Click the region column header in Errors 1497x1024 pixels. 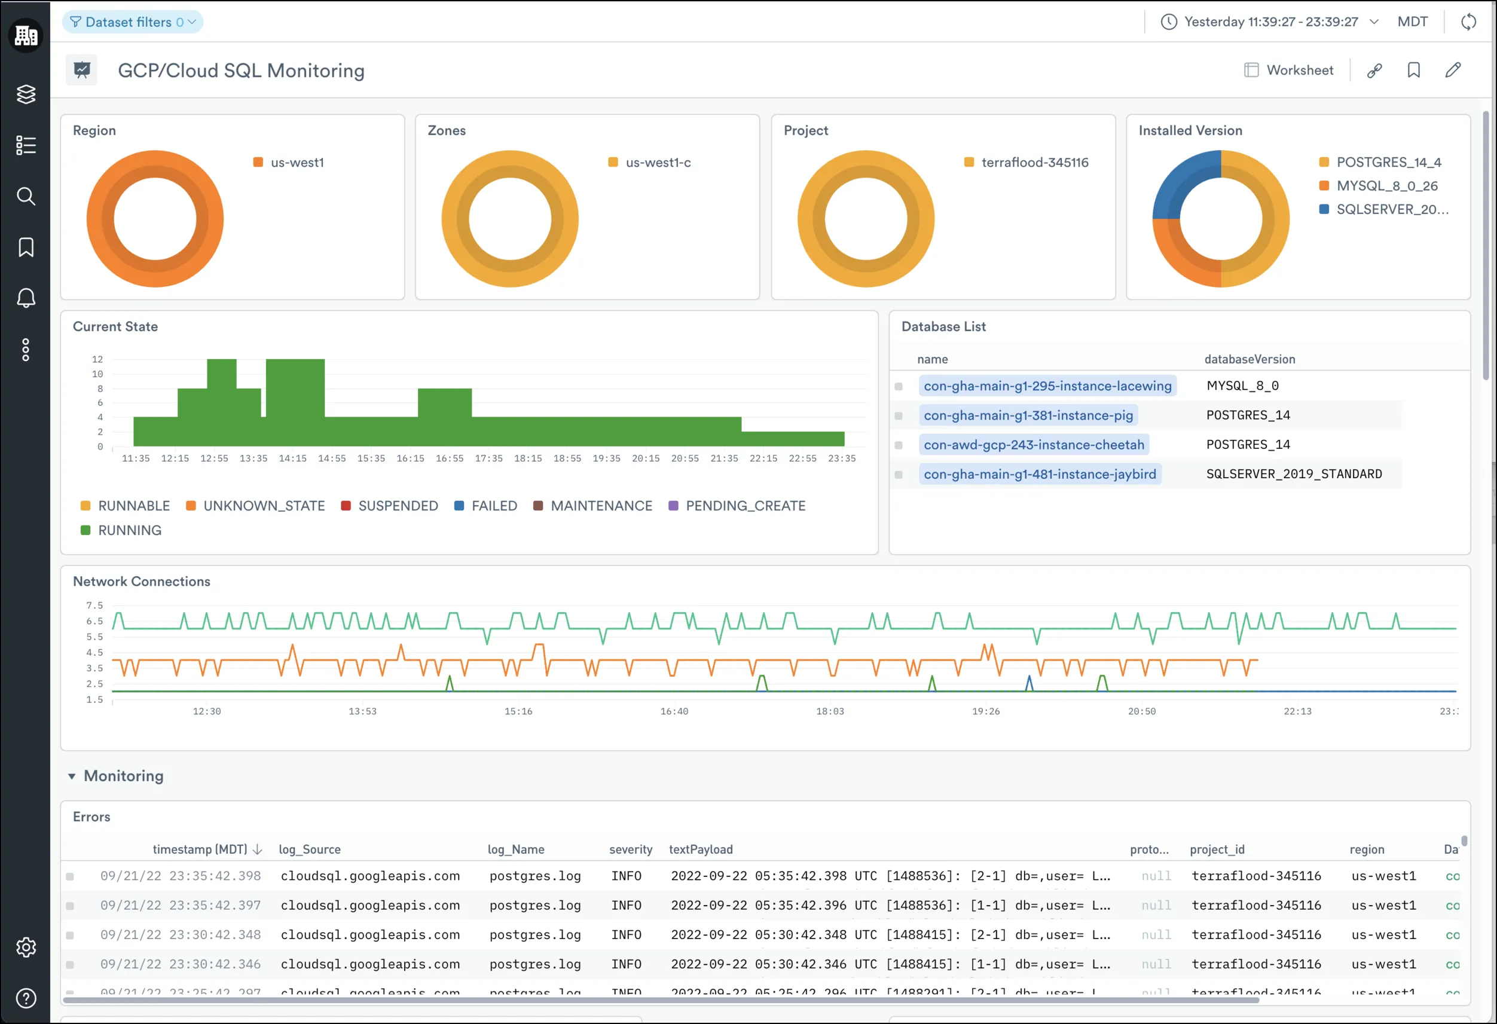tap(1367, 849)
